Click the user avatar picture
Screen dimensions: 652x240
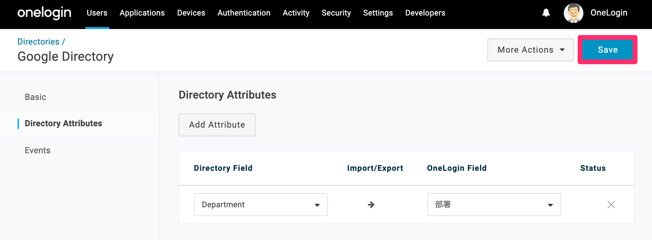[x=573, y=13]
